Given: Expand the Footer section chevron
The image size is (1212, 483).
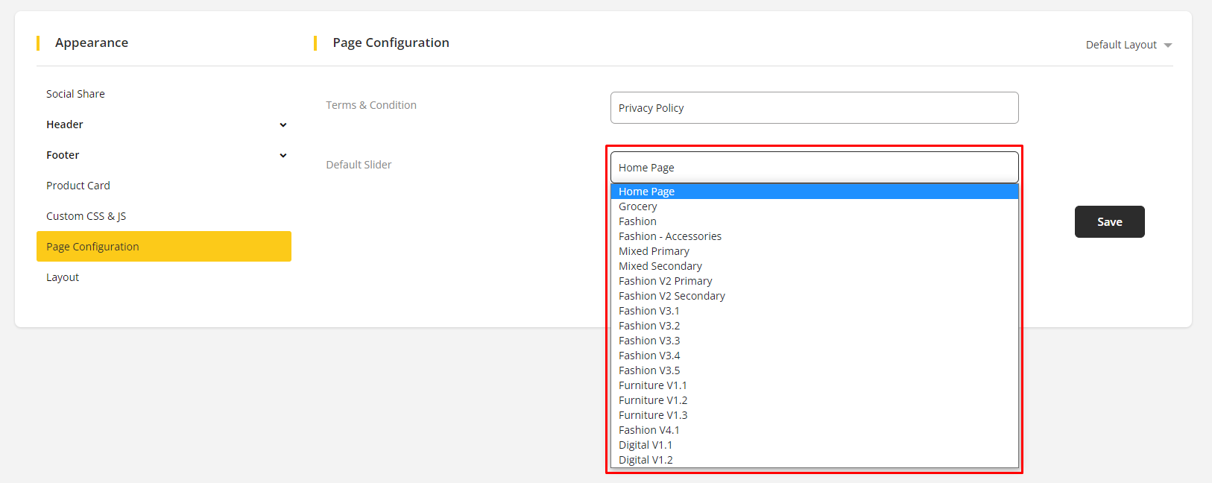Looking at the screenshot, I should (283, 155).
